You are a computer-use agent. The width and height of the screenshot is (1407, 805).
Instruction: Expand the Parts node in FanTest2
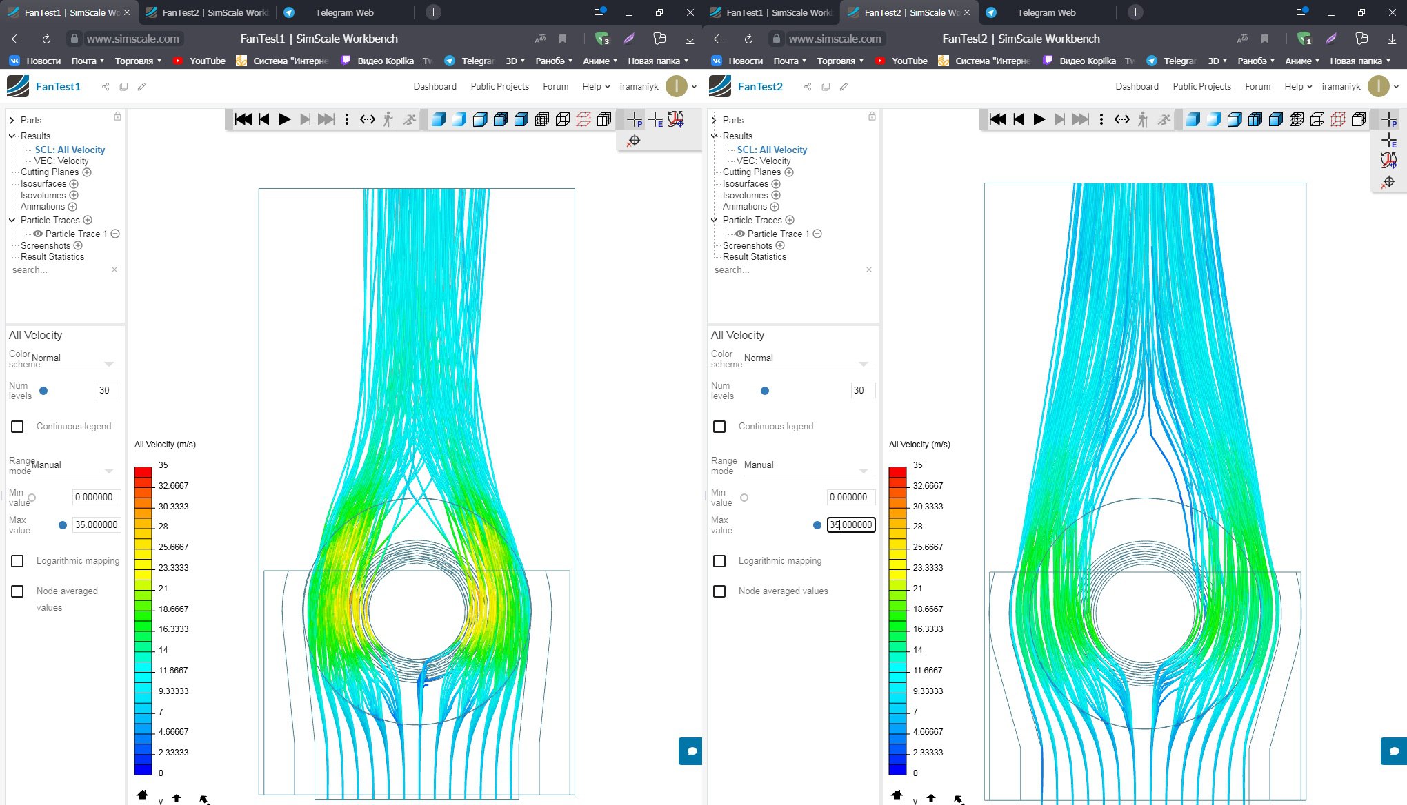714,120
